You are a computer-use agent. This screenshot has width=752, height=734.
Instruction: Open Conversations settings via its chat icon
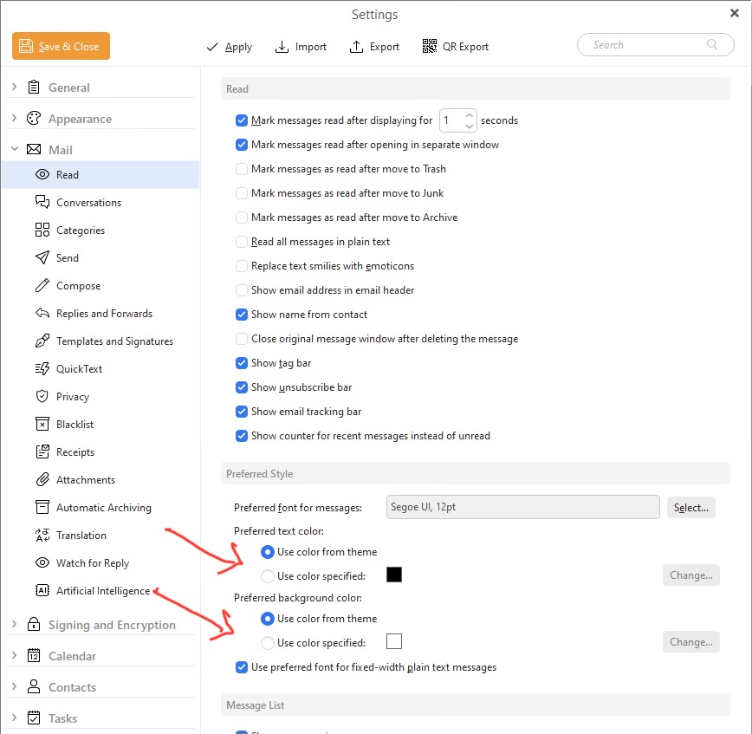coord(42,202)
